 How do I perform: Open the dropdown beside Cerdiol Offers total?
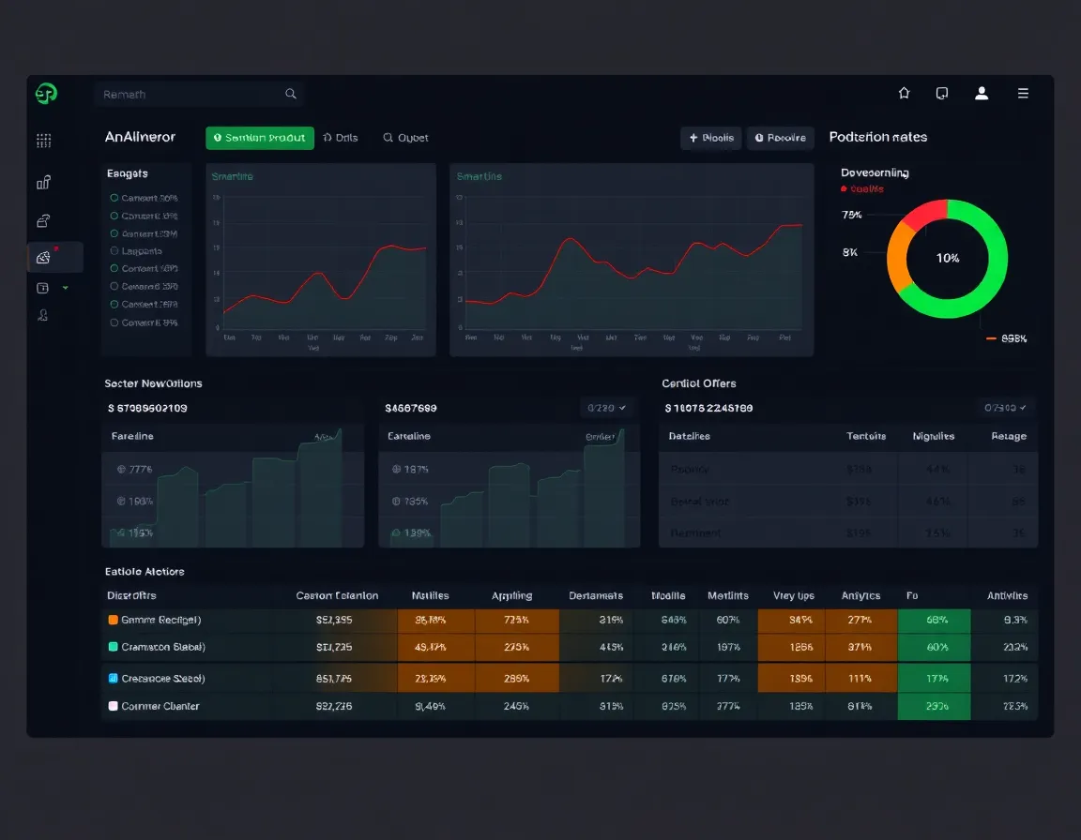(1006, 408)
